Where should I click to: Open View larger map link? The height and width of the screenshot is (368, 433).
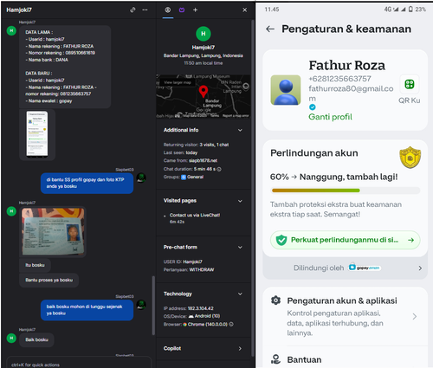[178, 82]
